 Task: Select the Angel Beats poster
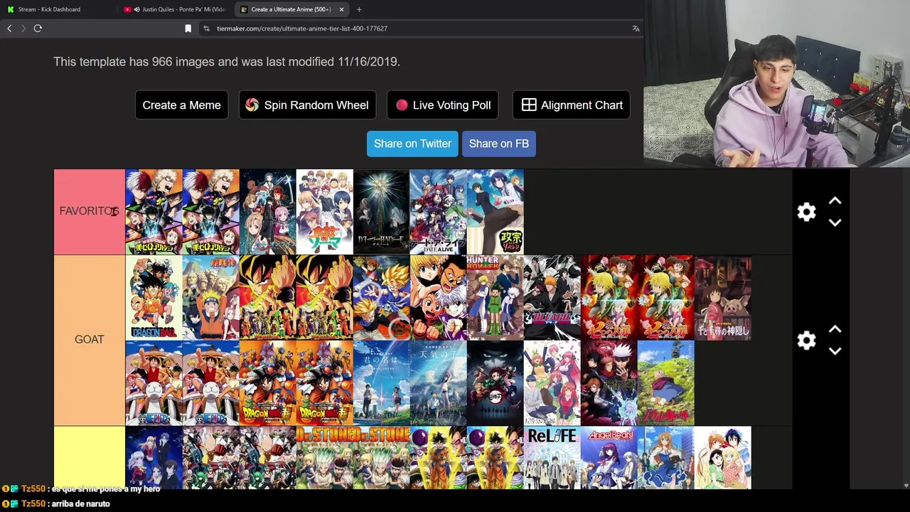coord(609,457)
